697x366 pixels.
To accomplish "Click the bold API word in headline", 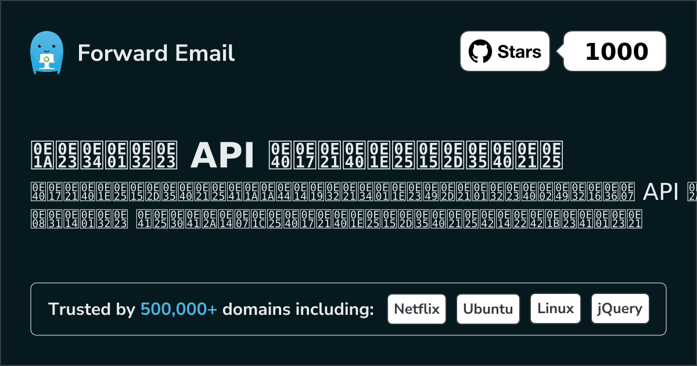I will coord(223,155).
